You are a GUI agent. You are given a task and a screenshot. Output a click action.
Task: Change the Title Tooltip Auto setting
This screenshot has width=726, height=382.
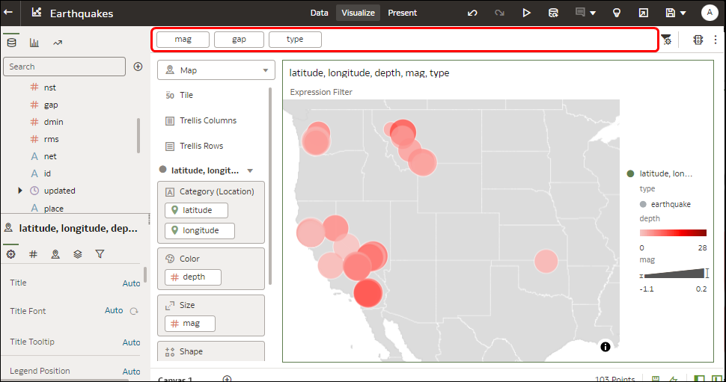131,342
